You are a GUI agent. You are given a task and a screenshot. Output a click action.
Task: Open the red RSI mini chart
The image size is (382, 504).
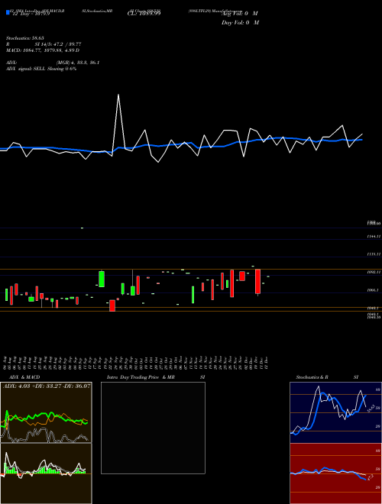coord(335,473)
